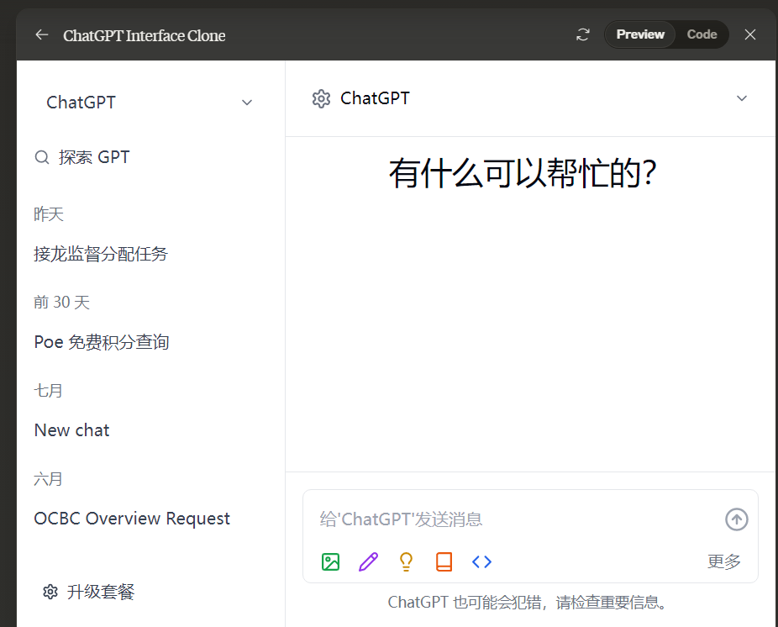Click the 六月 section label
Screen dimensions: 778x627
48,479
